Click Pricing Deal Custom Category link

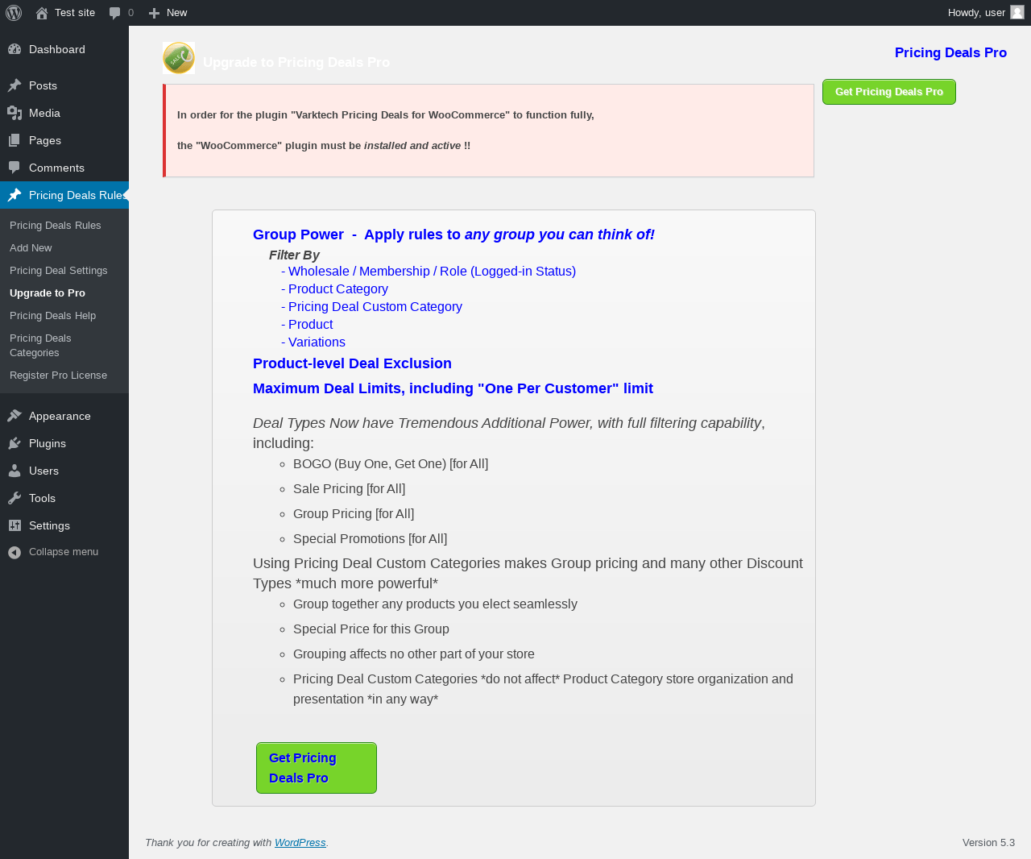coord(375,307)
